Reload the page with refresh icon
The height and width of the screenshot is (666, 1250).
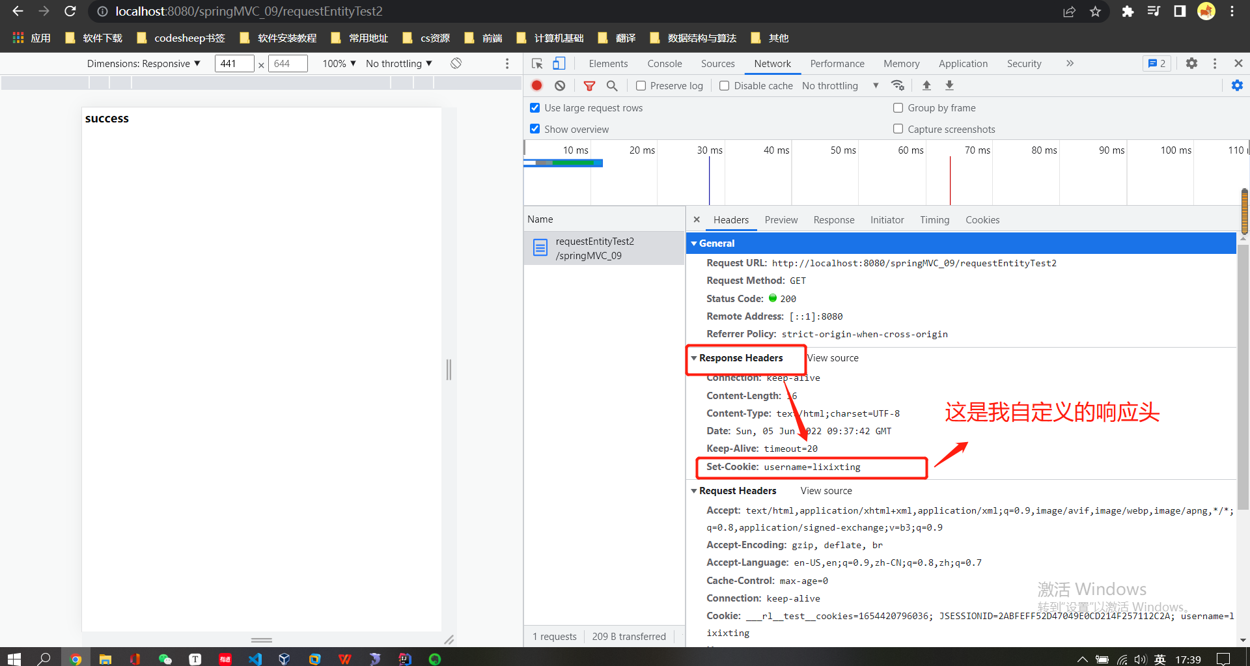pos(70,11)
